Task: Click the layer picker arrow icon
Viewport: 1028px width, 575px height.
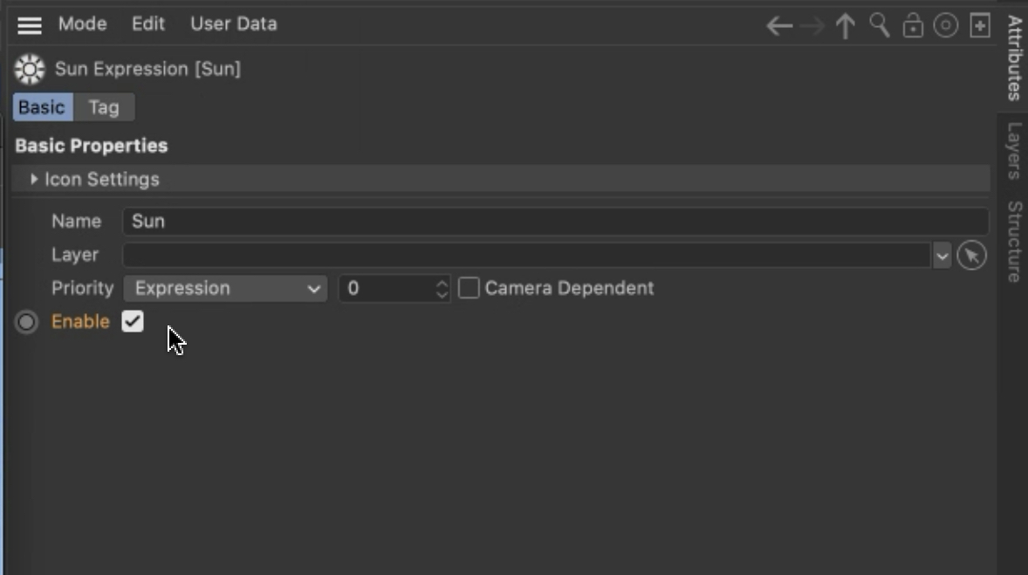Action: (971, 256)
